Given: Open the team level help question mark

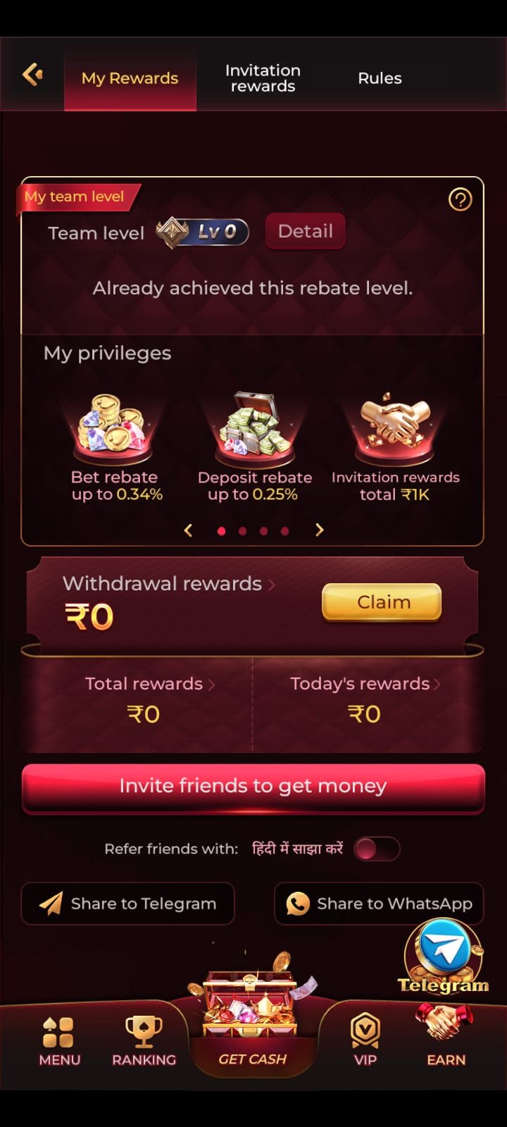Looking at the screenshot, I should (x=460, y=199).
